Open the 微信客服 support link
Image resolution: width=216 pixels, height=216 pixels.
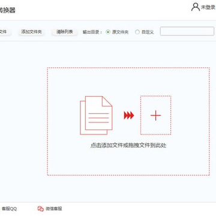pos(54,209)
